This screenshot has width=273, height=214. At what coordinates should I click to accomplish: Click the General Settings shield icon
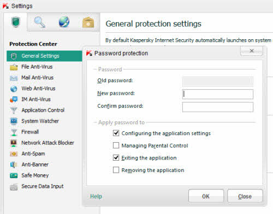tap(14, 56)
